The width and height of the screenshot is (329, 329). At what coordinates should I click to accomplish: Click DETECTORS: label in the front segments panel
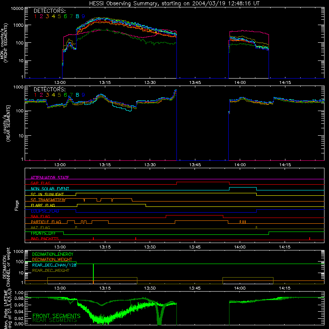pyautogui.click(x=49, y=11)
